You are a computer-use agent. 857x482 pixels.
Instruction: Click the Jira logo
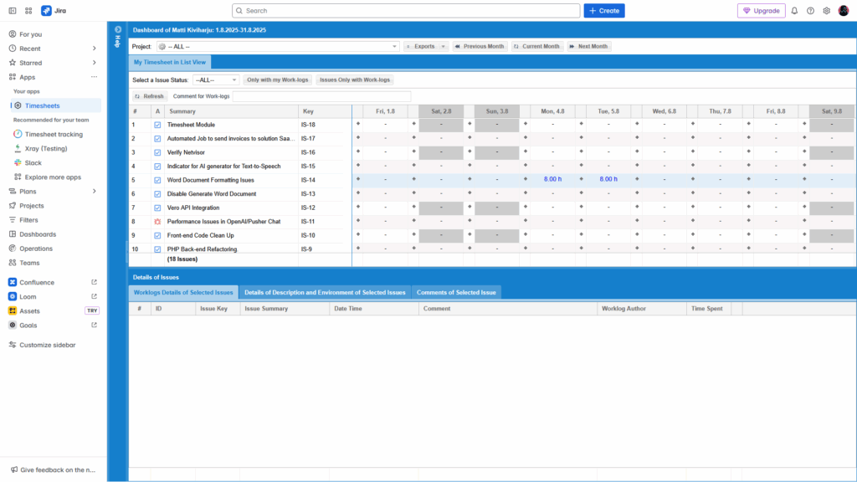54,10
